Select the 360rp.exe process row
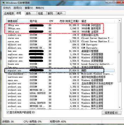Viewport: 124px width, 125px height. point(61,25)
